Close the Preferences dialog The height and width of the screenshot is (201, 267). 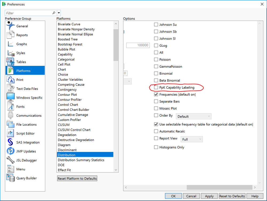pos(262,4)
